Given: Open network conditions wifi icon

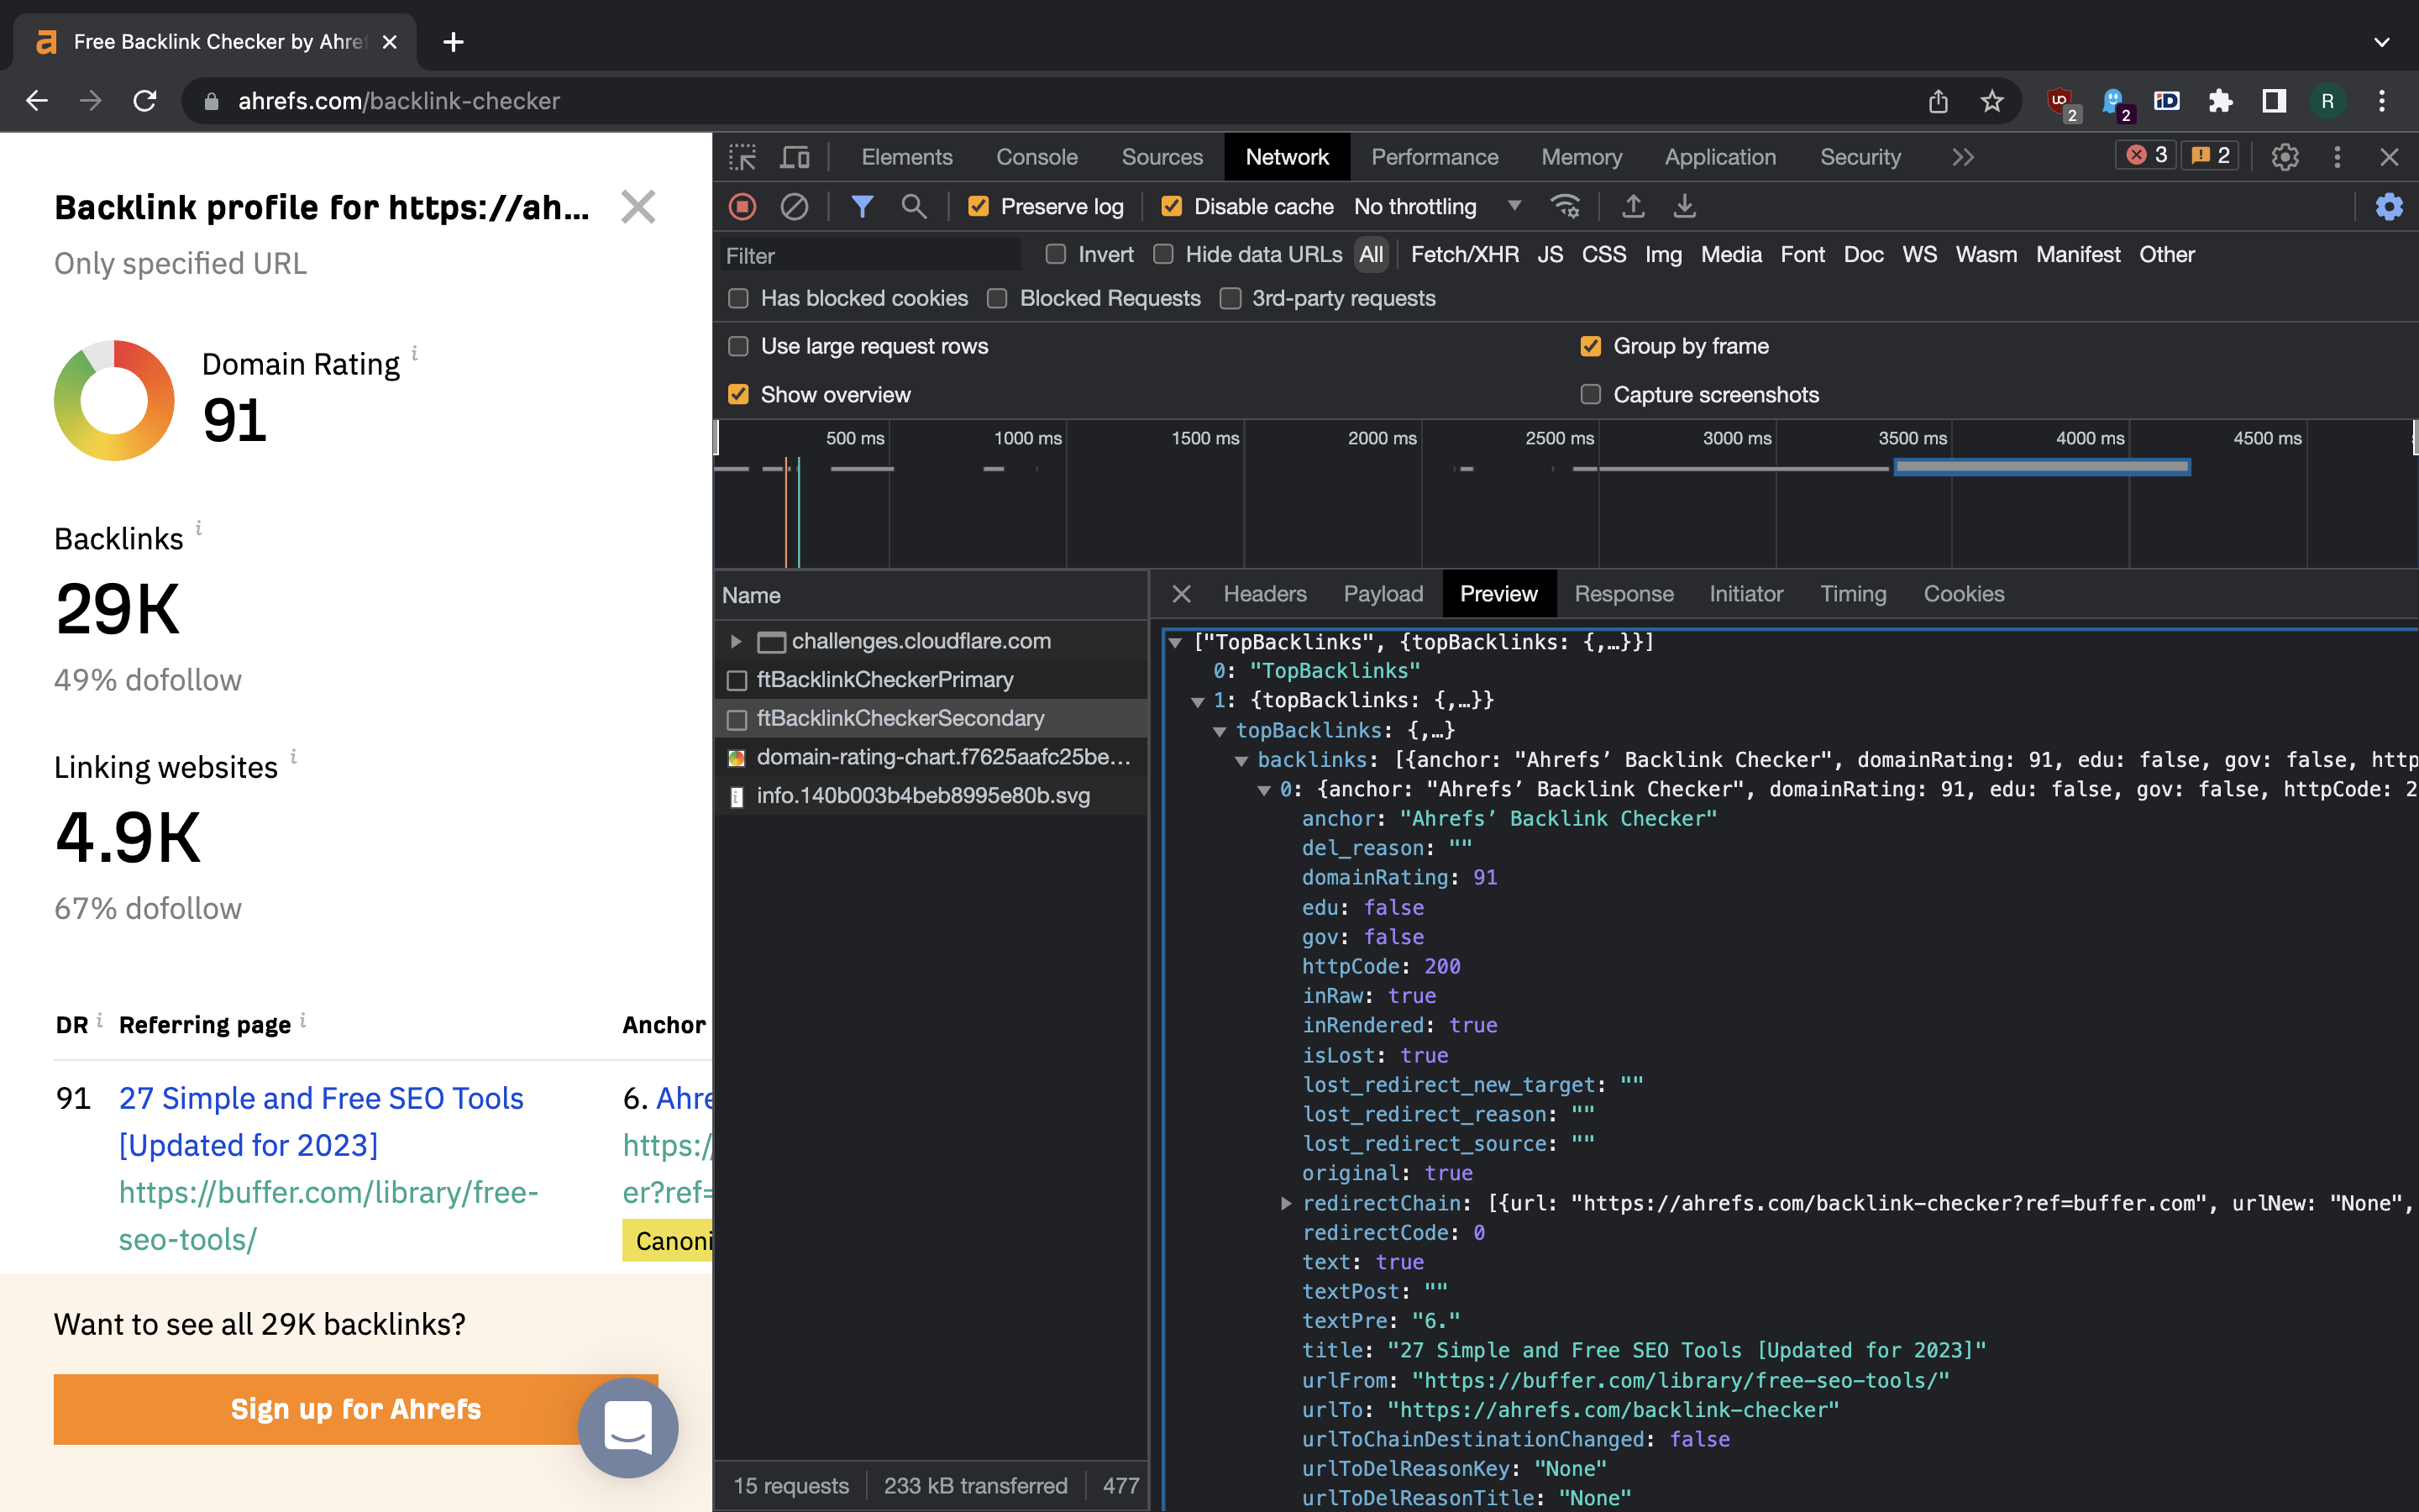Looking at the screenshot, I should click(x=1566, y=206).
